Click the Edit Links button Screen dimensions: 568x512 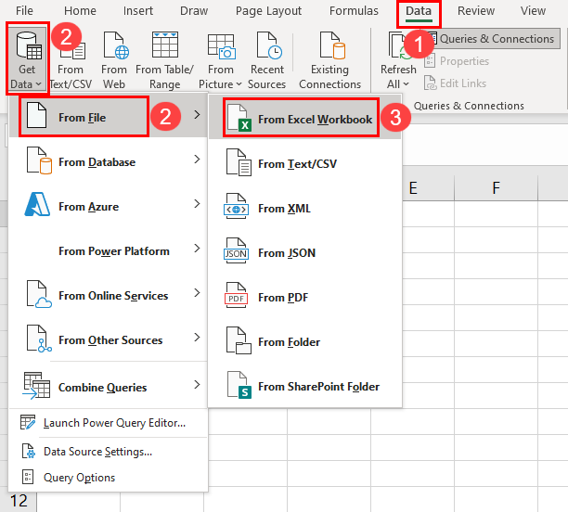coord(455,83)
